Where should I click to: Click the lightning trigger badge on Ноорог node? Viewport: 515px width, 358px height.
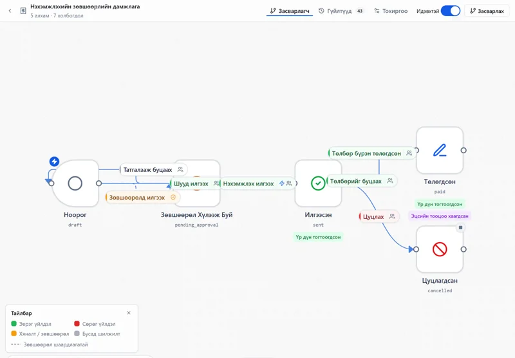pos(54,161)
